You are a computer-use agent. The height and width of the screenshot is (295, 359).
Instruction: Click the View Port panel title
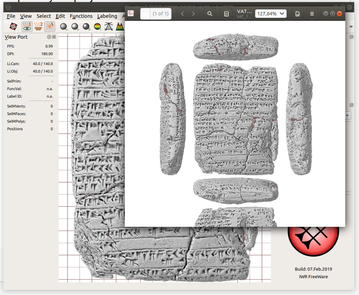point(16,37)
